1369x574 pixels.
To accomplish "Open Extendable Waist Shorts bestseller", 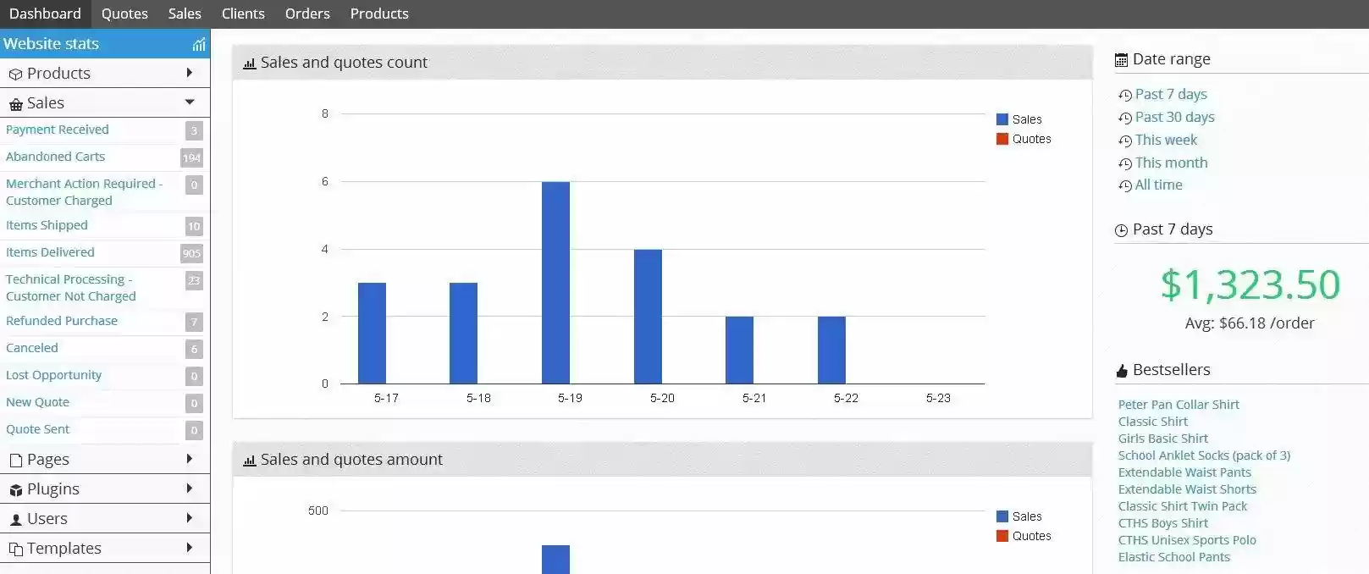I will 1187,489.
